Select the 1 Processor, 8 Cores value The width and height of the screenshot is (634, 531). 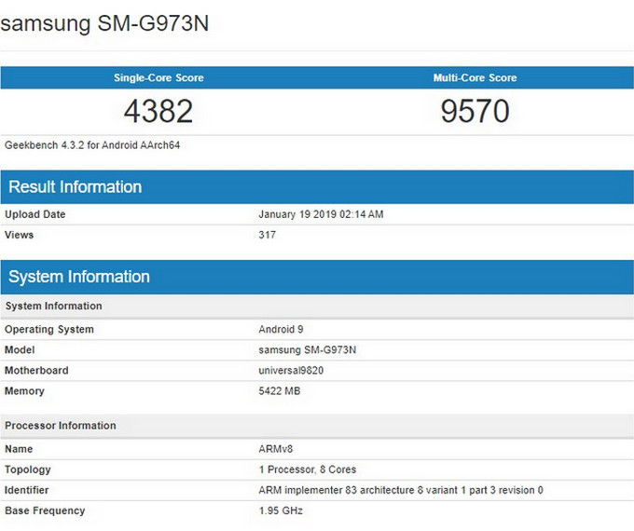click(308, 470)
